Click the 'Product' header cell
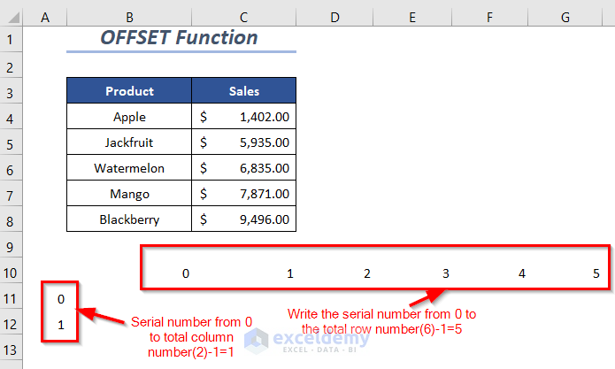This screenshot has width=615, height=369. [129, 90]
